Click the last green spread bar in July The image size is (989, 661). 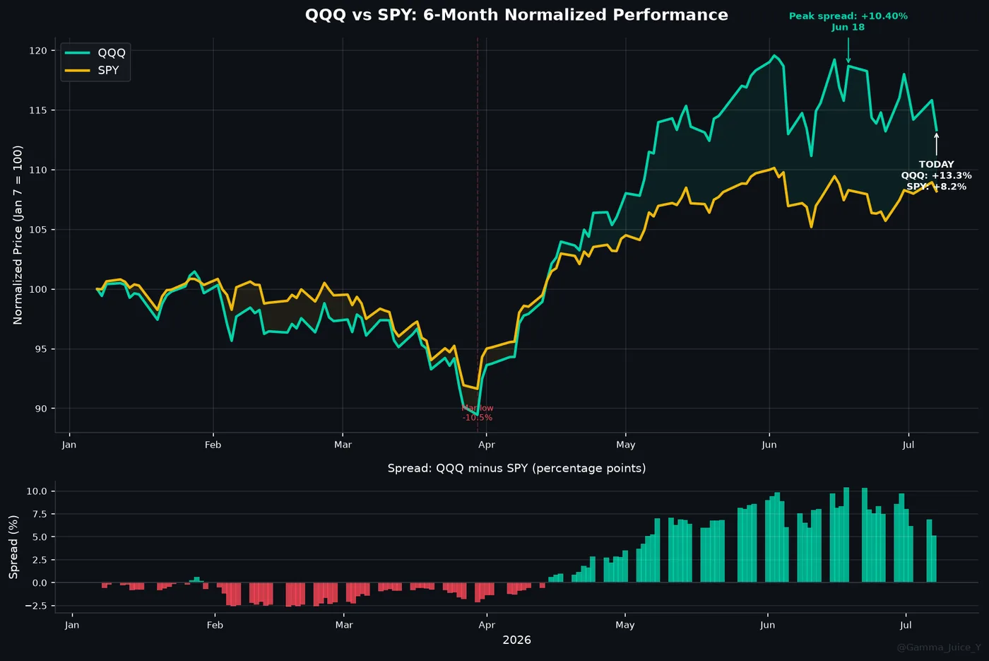tap(934, 559)
